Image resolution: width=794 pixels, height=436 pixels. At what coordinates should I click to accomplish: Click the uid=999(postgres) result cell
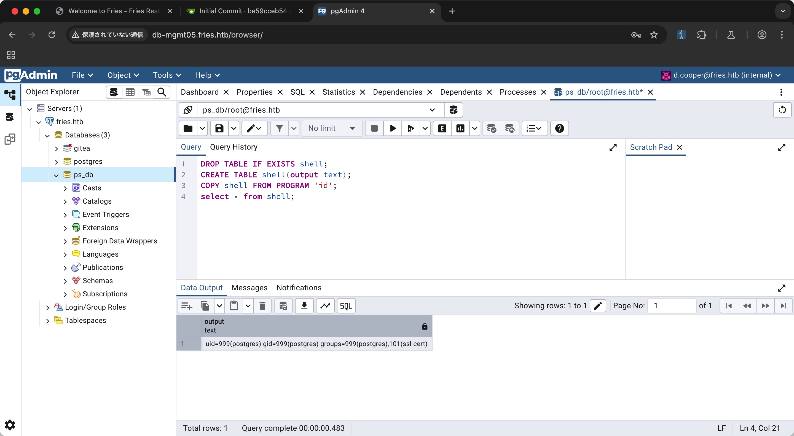(316, 344)
